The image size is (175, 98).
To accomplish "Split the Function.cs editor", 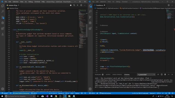I will 169,5.
